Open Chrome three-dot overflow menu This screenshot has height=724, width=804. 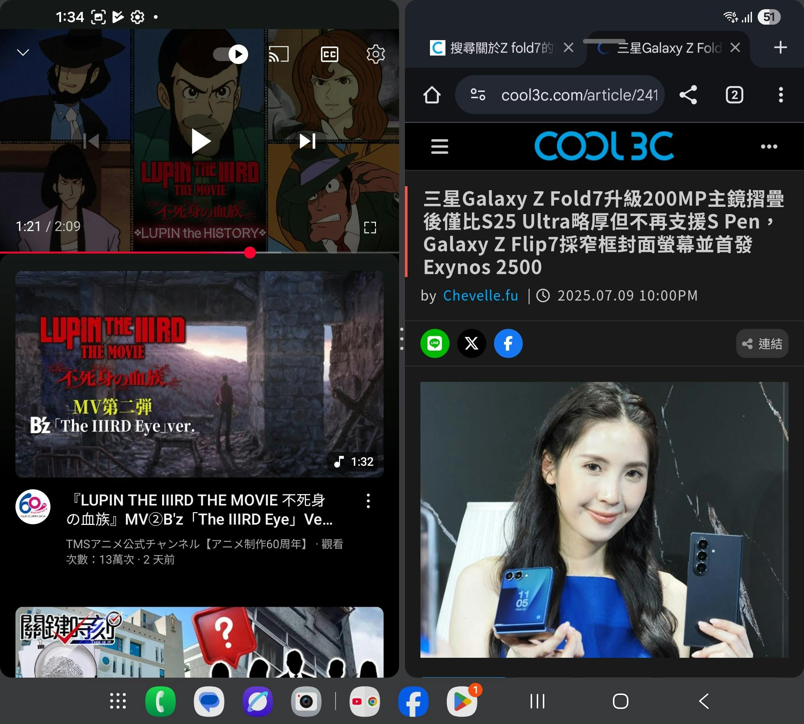point(780,95)
